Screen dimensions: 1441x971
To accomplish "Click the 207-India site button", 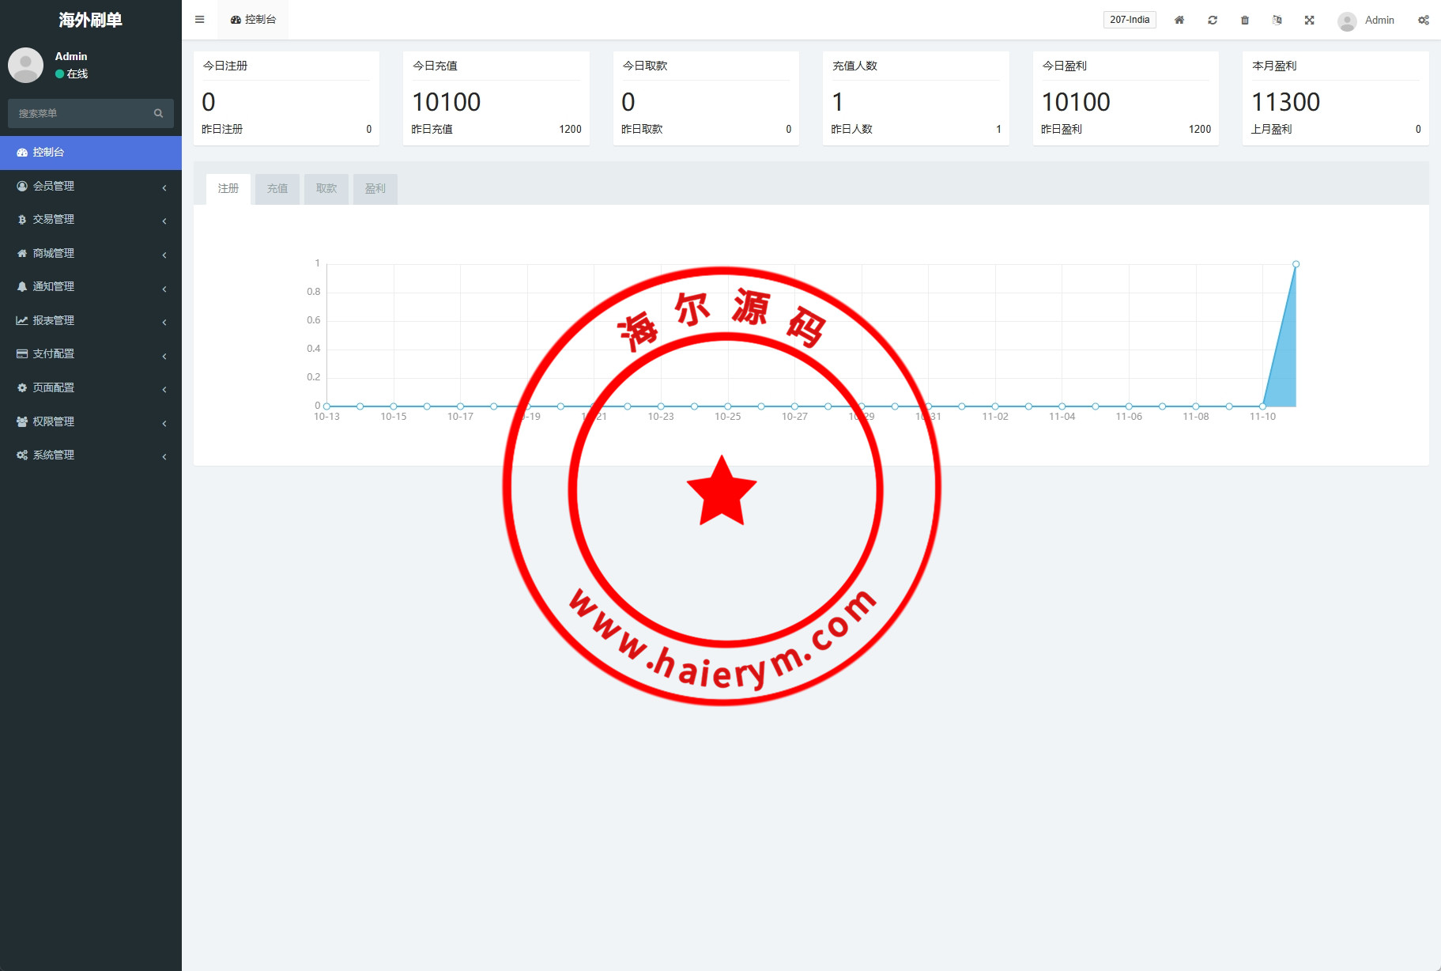I will (x=1129, y=20).
